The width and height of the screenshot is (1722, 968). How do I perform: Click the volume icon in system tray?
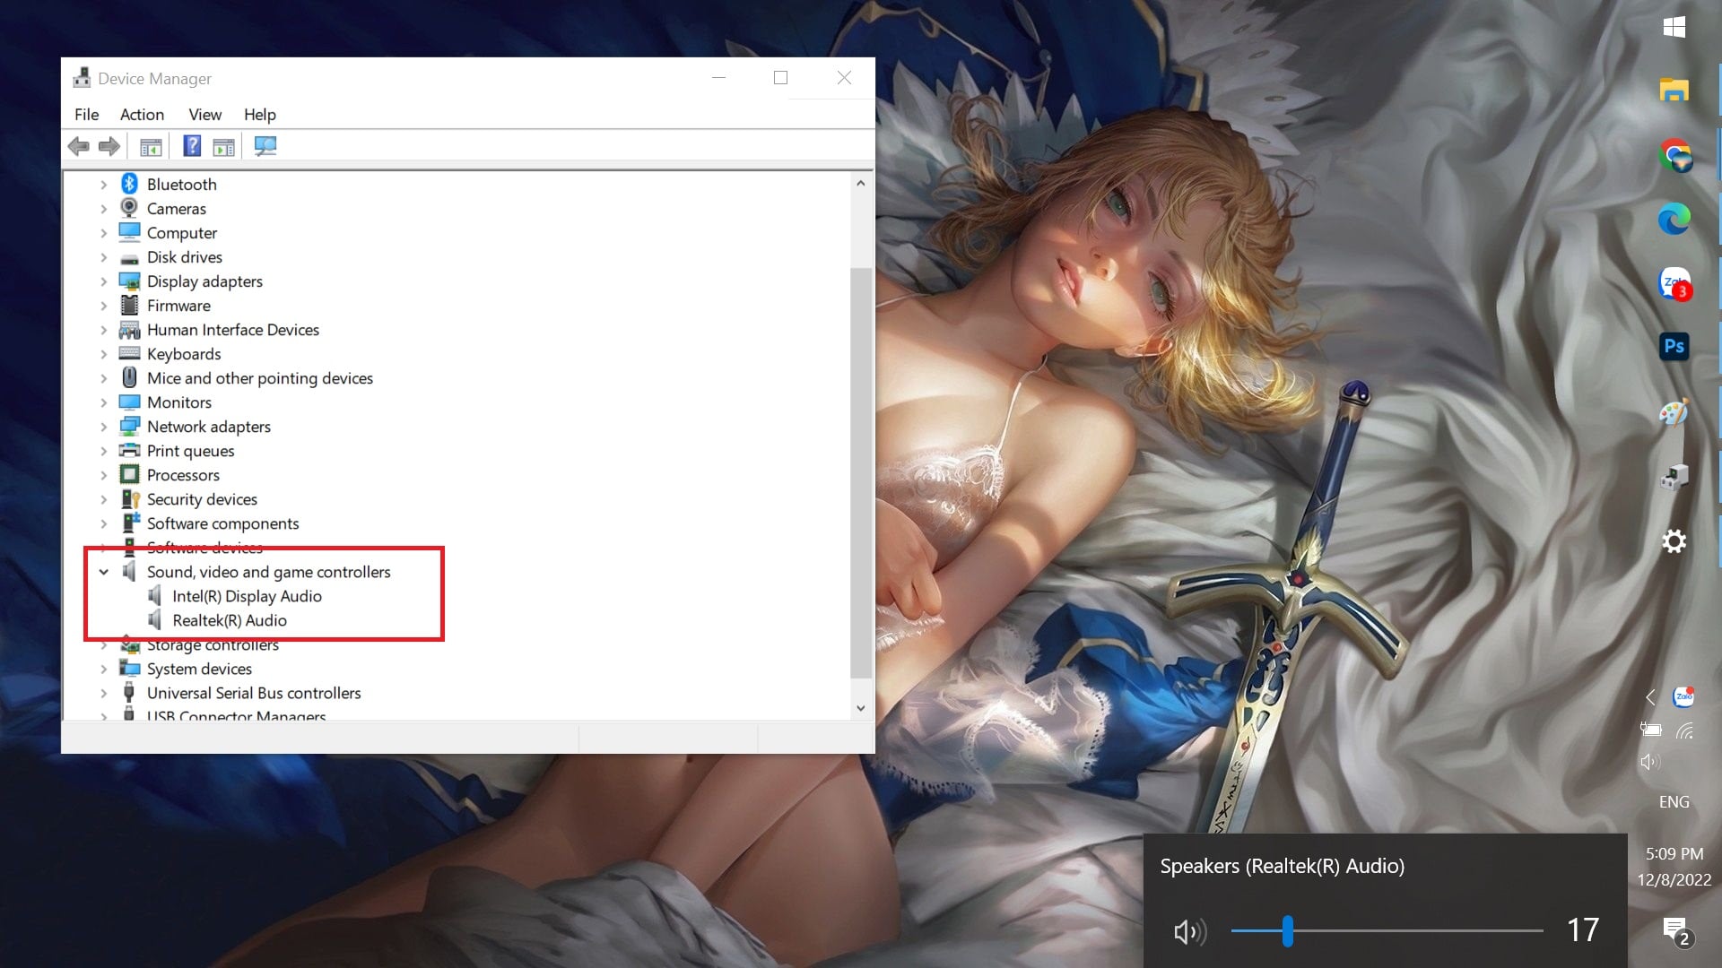click(1650, 762)
